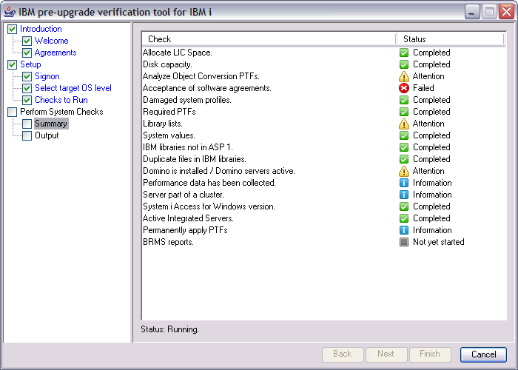Click the Attention warning icon for Analyze Object Conversion PTFs
518x370 pixels.
coord(404,76)
